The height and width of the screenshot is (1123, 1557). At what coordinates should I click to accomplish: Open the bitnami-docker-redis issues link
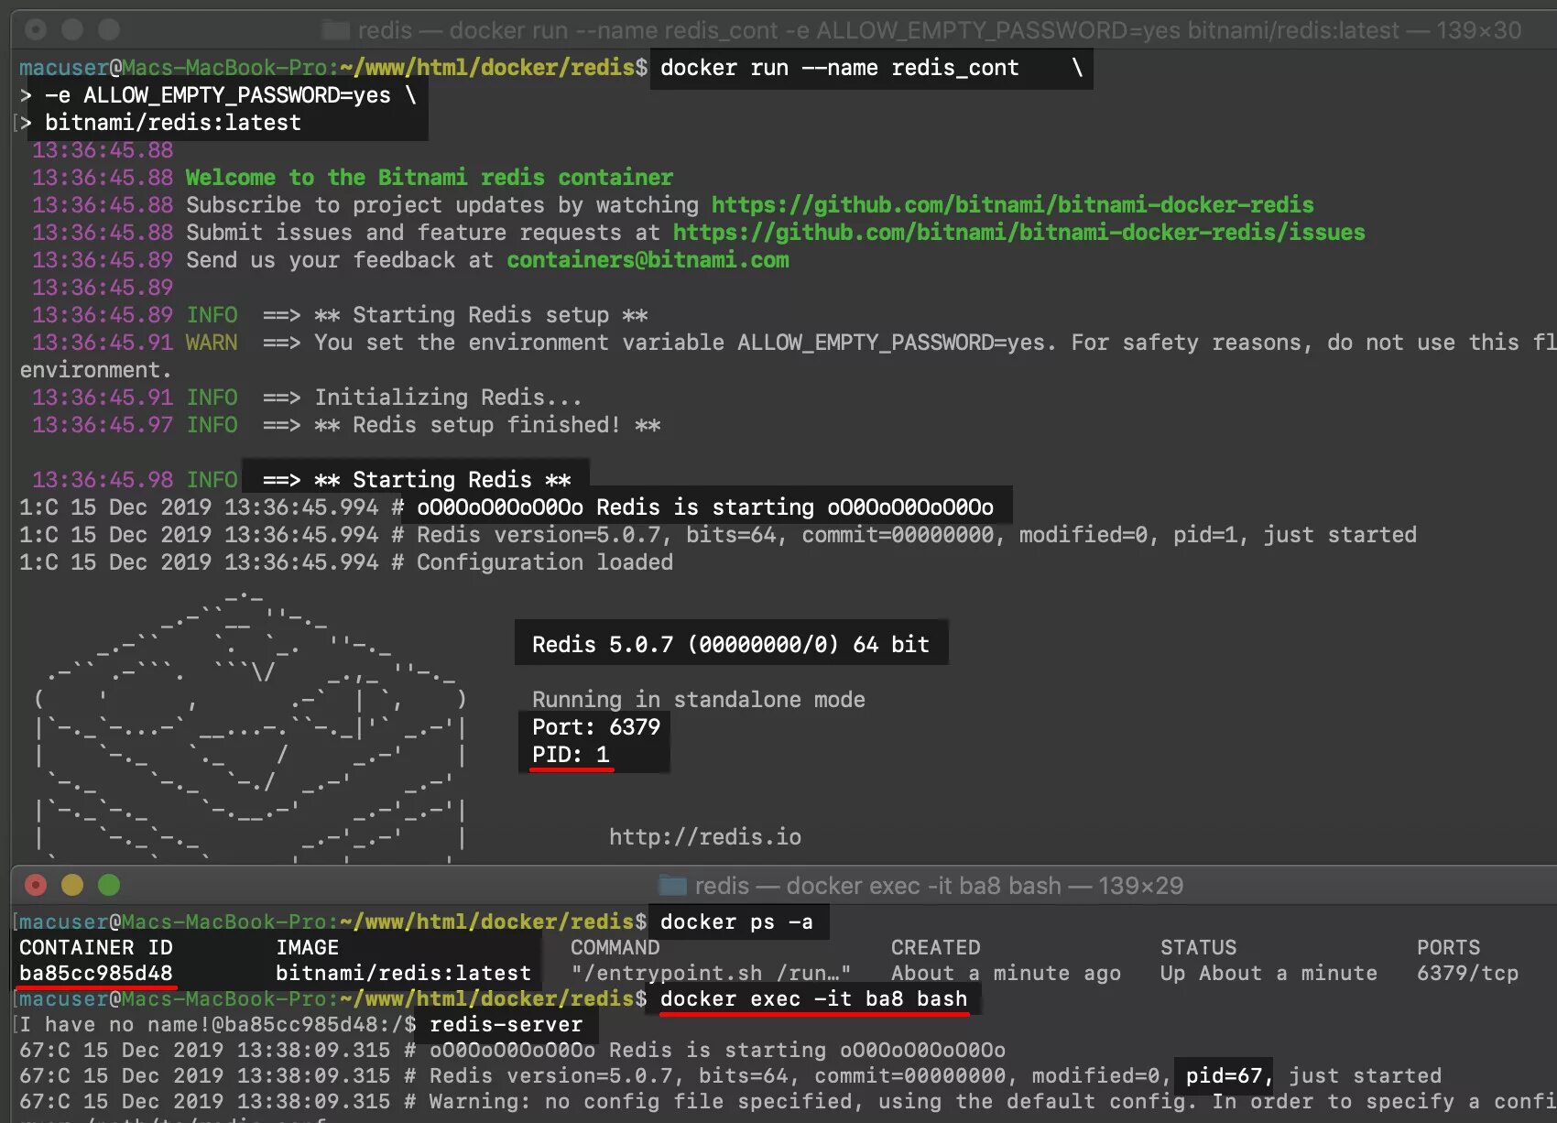click(x=1018, y=233)
